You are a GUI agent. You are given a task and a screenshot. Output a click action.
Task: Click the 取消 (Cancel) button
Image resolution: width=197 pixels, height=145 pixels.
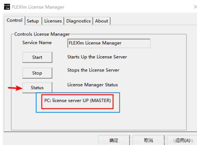(x=148, y=140)
